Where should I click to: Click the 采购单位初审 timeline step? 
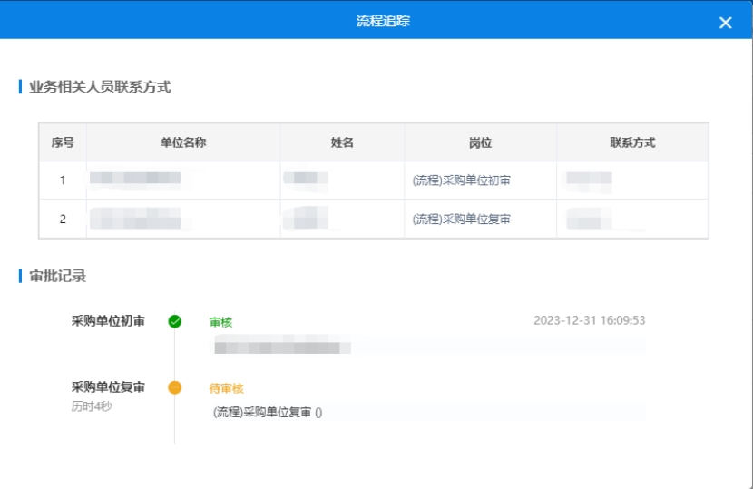point(108,320)
